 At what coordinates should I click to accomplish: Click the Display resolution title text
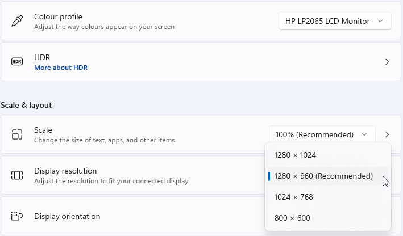[x=65, y=171]
